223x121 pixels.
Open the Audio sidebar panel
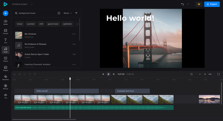pyautogui.click(x=6, y=50)
